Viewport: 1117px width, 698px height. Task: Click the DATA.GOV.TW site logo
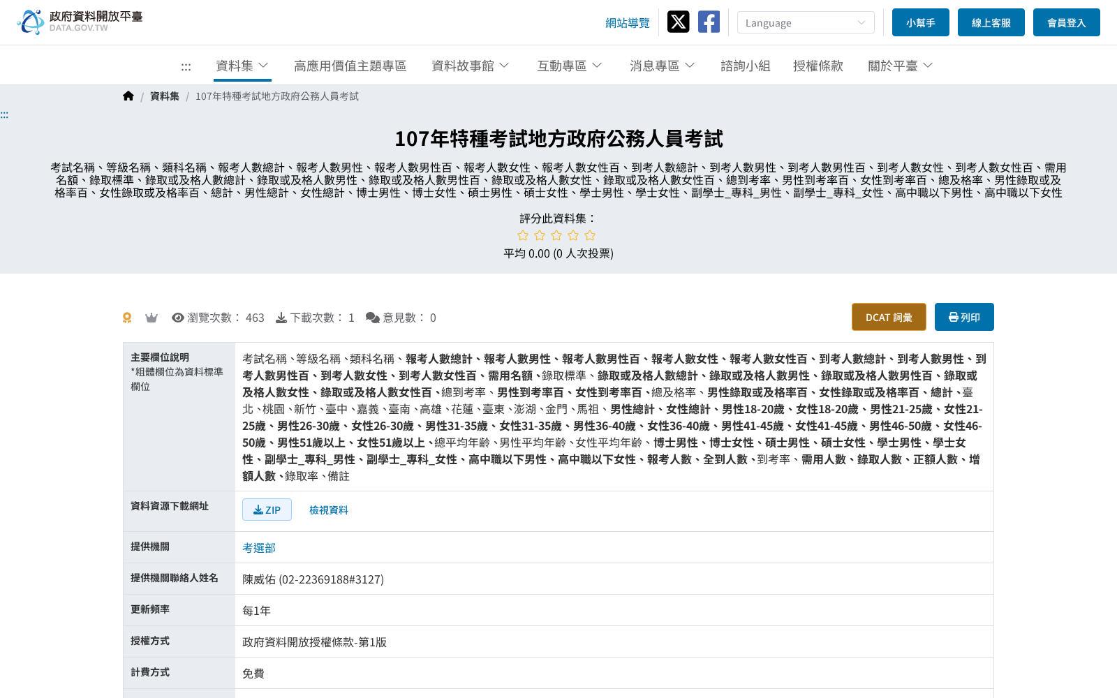point(80,22)
